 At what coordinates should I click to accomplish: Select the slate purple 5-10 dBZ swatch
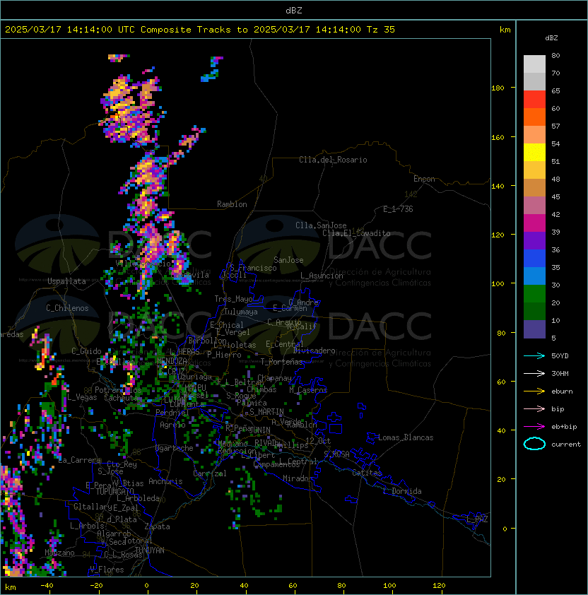tap(534, 329)
